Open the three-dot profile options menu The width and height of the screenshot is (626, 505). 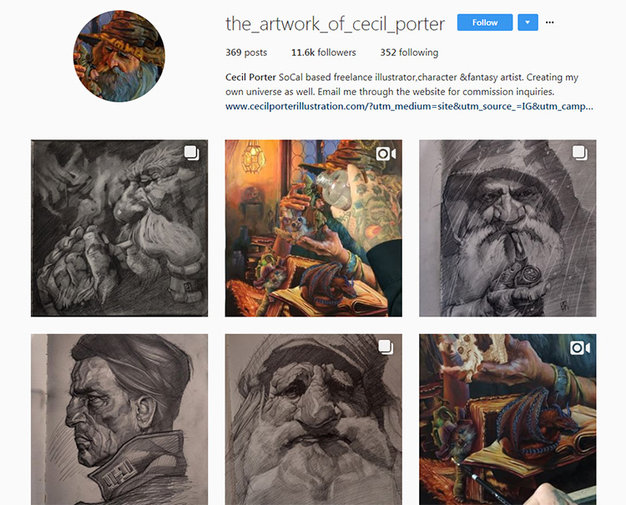(x=550, y=23)
